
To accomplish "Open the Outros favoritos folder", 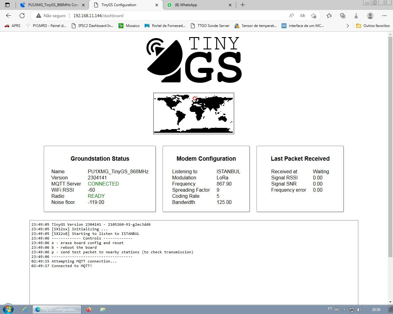I will [x=373, y=26].
